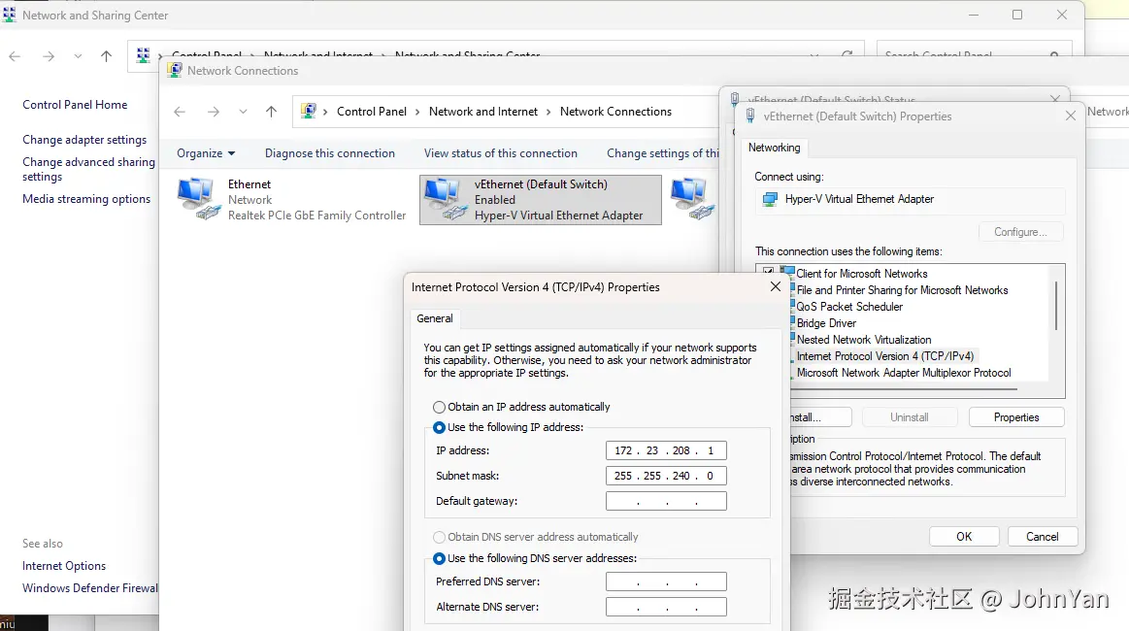
Task: Click Network Connections address bar icon
Action: [308, 111]
